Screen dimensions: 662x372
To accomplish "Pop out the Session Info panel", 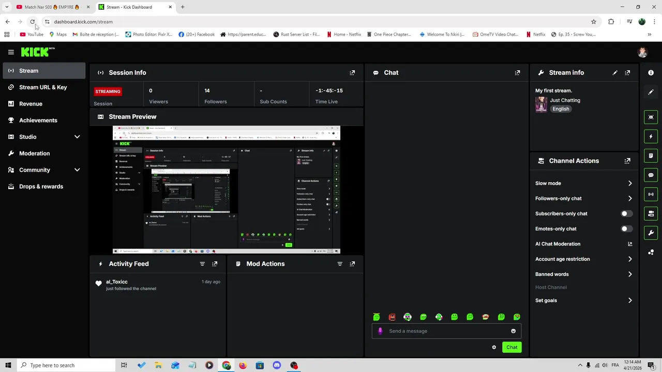I will (x=352, y=73).
